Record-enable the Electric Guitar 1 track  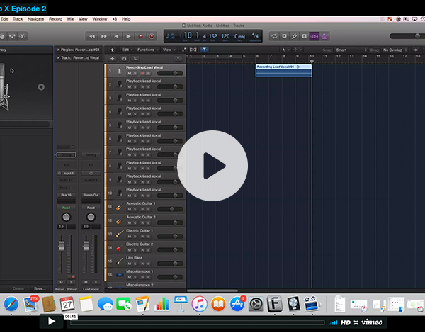(x=141, y=235)
